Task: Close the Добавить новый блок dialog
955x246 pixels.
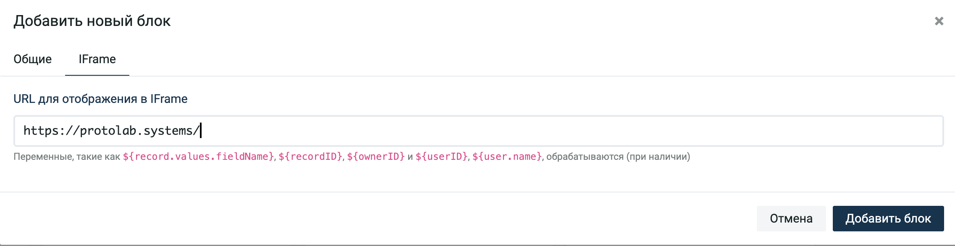Action: [939, 21]
